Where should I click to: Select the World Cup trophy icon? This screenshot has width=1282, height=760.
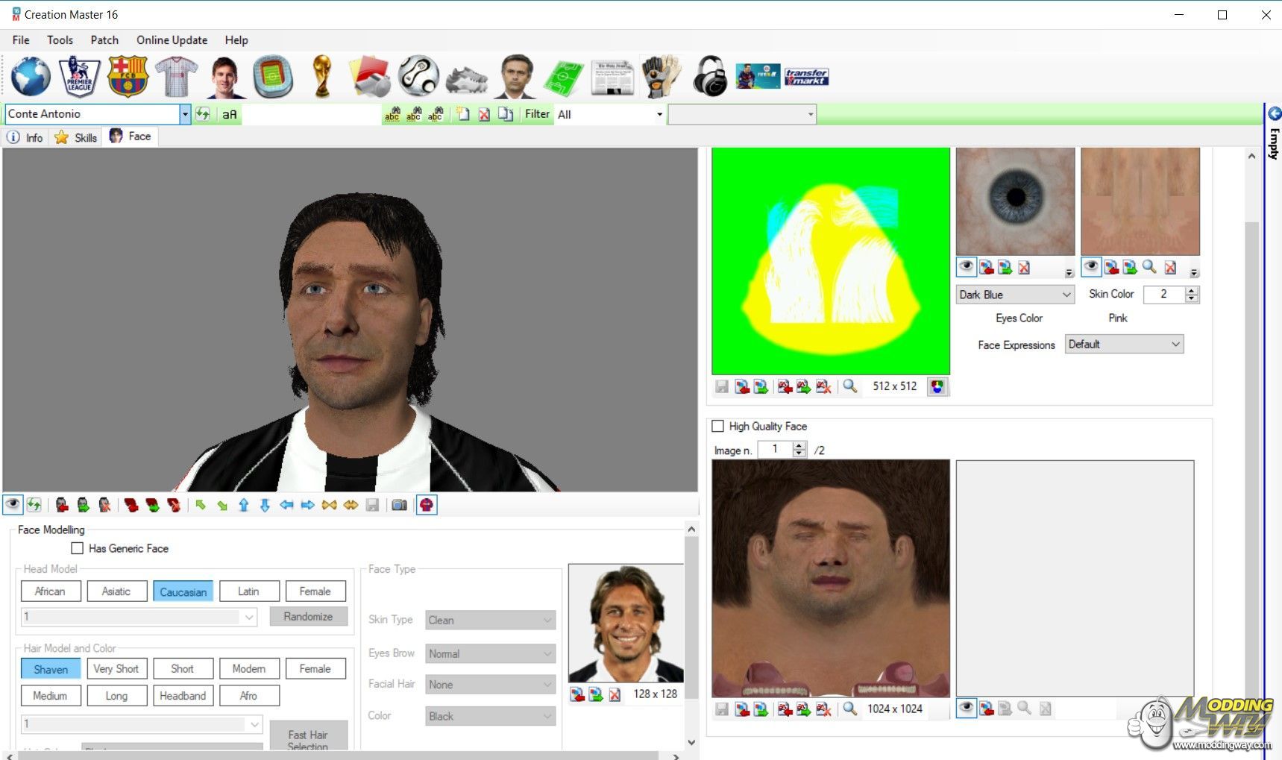coord(322,77)
